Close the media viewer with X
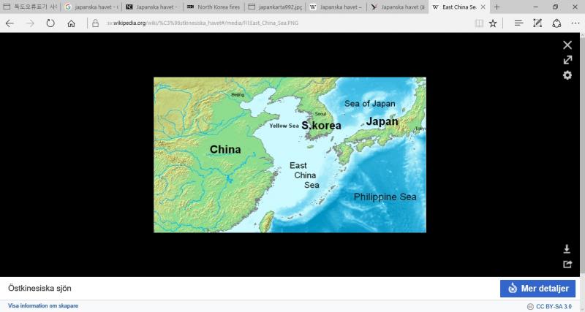Viewport: 585px width, 312px height. pyautogui.click(x=567, y=45)
